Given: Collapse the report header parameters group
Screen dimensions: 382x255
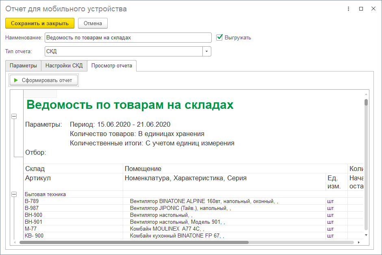Looking at the screenshot, I should 14,116.
